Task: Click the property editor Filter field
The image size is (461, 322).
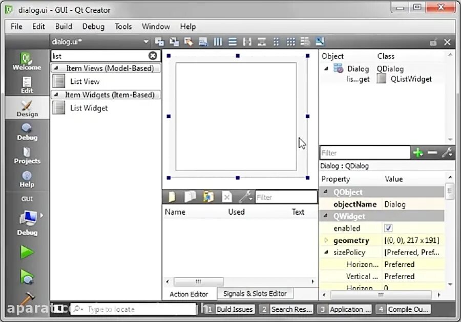Action: pyautogui.click(x=365, y=153)
